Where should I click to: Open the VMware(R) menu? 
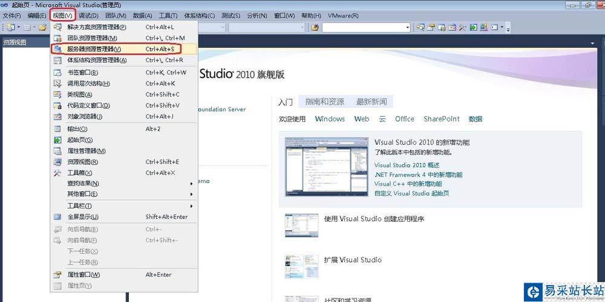[x=343, y=16]
